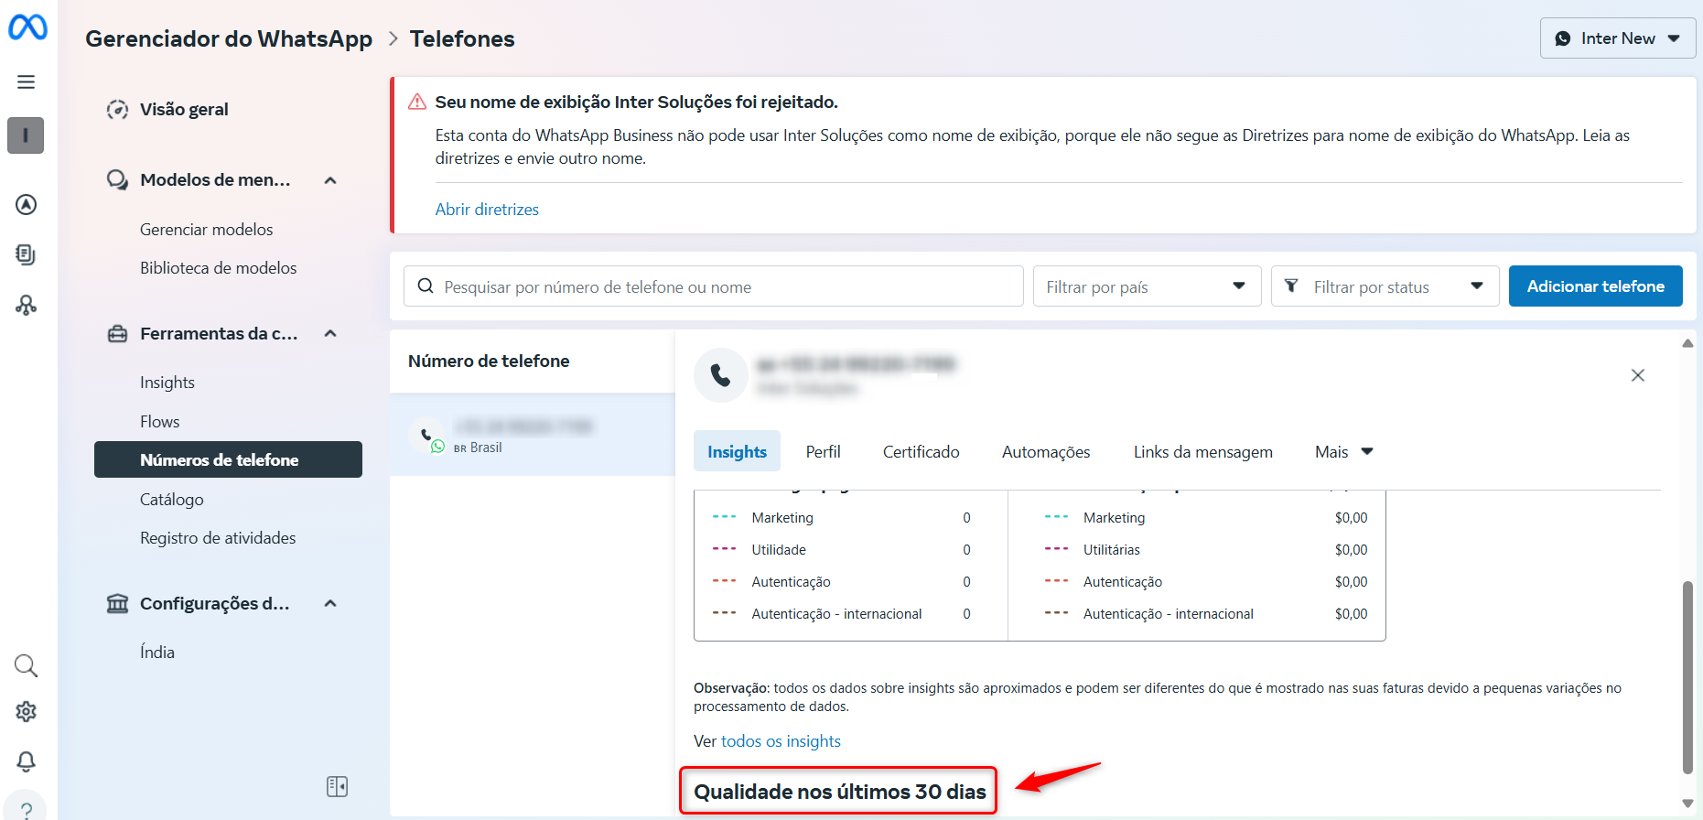Click the search magnifier icon in left rail
This screenshot has width=1703, height=820.
coord(26,665)
